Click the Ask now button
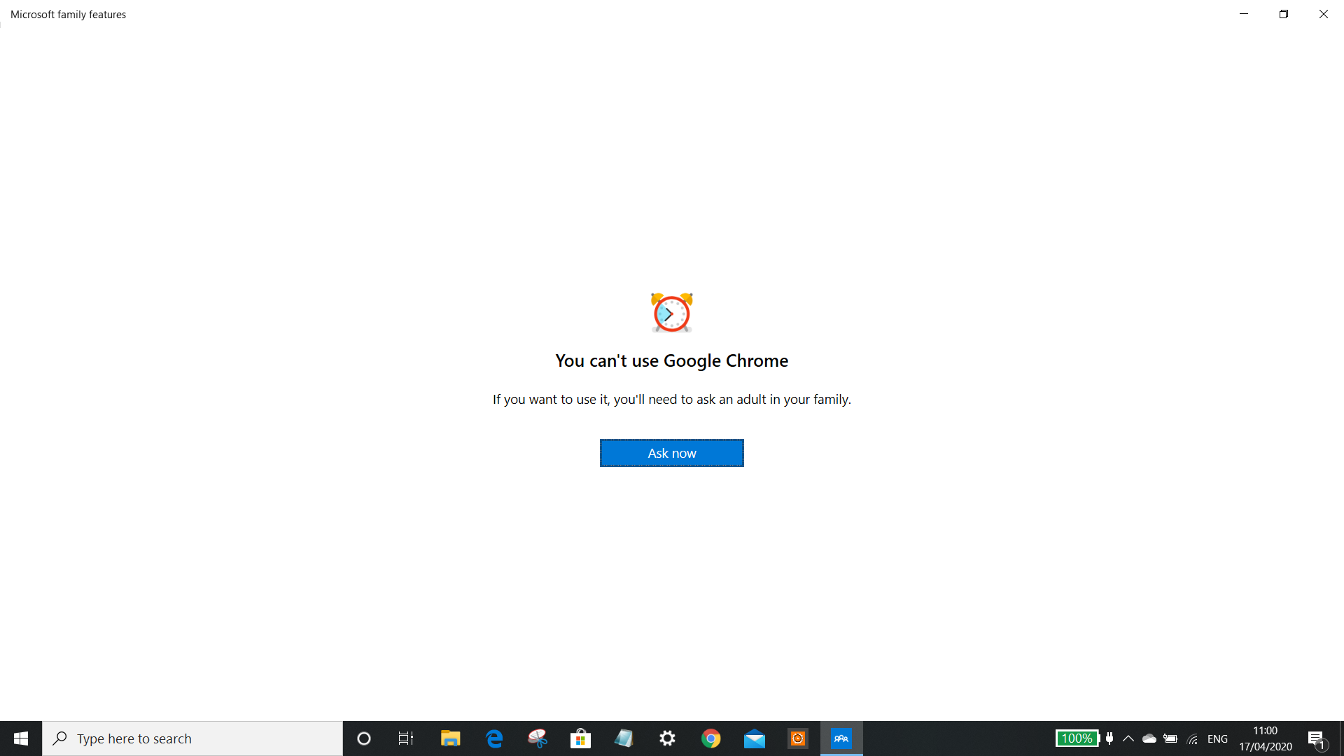 click(671, 452)
